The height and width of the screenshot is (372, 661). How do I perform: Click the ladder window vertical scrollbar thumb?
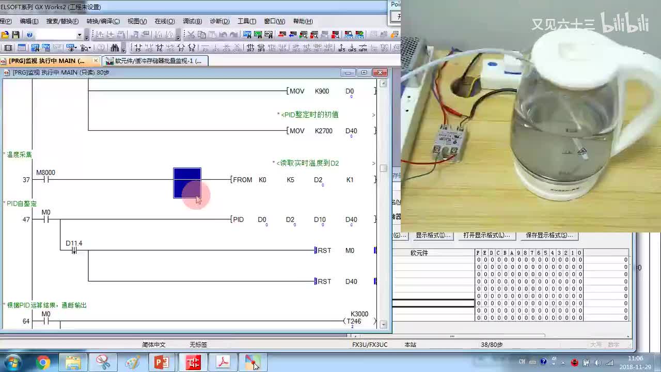pos(383,168)
